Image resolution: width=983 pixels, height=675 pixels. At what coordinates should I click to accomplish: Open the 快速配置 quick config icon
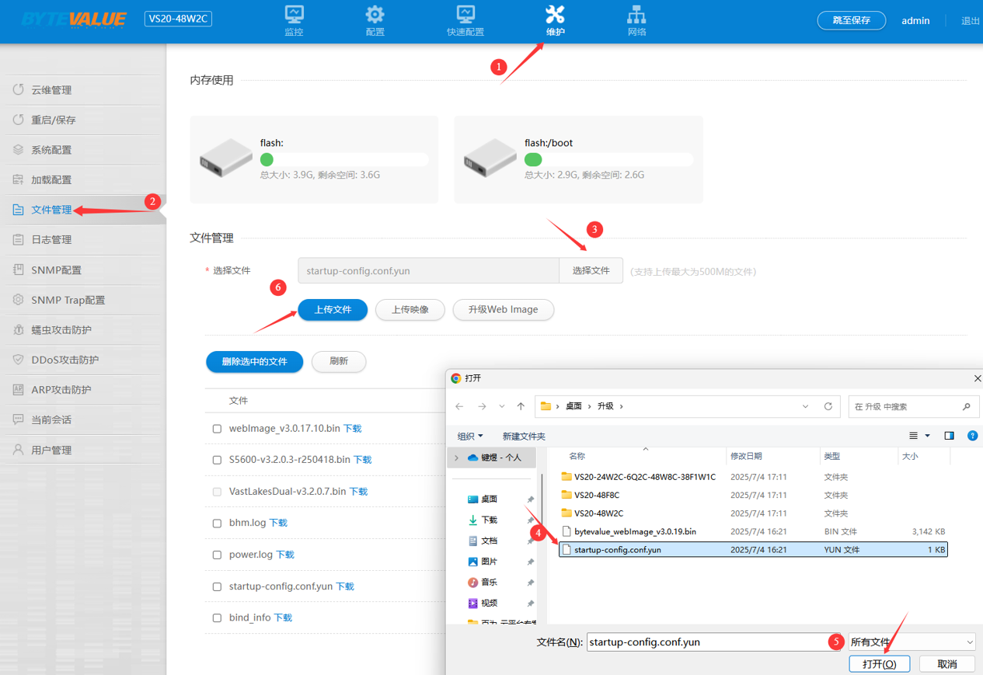click(465, 15)
